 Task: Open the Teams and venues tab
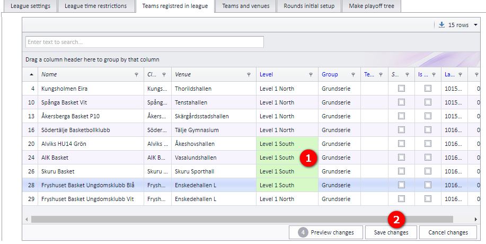click(x=246, y=6)
